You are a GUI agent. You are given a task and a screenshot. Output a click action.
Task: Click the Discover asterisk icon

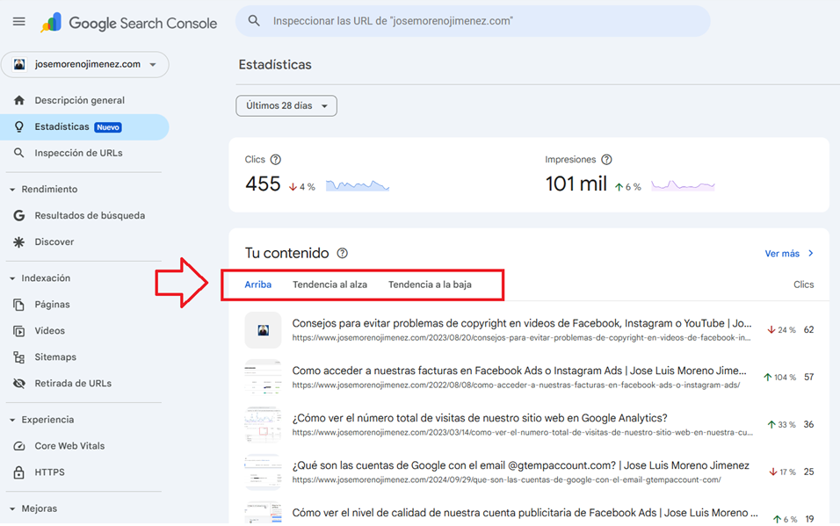18,241
